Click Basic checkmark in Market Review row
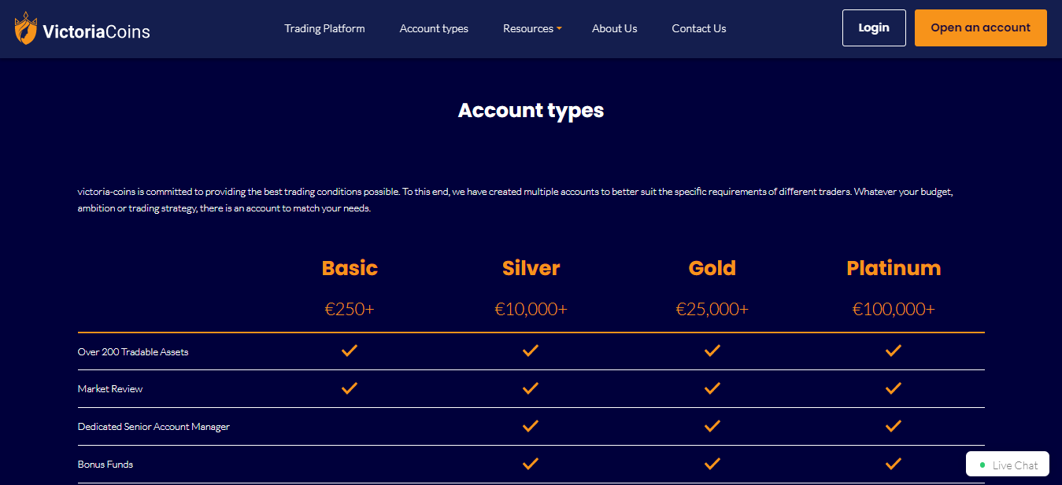Image resolution: width=1062 pixels, height=485 pixels. [350, 388]
